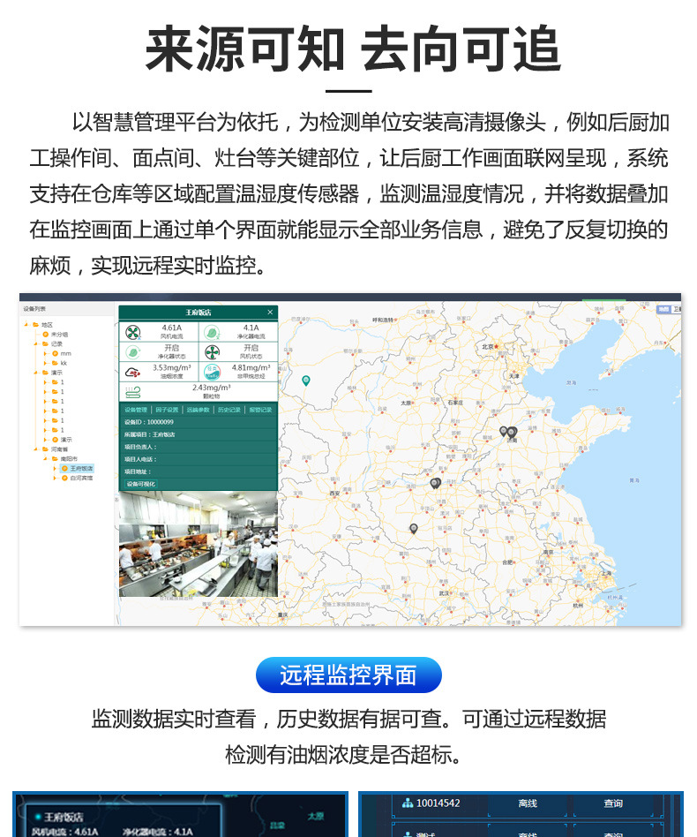Viewport: 697px width, 837px height.
Task: Click the kk folder icon
Action: coord(55,363)
